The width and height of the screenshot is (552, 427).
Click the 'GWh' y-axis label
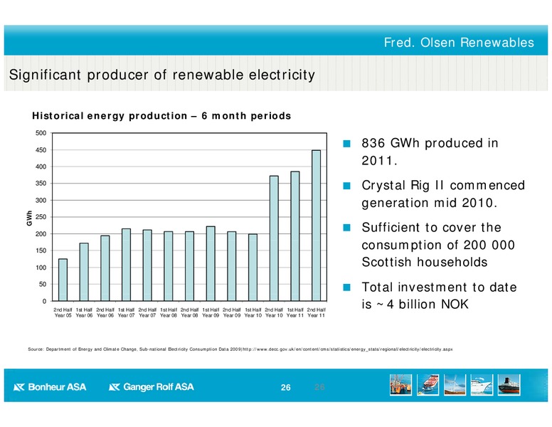pos(29,218)
